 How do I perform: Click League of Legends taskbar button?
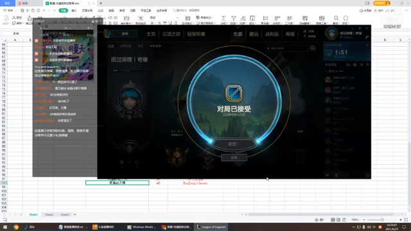coord(211,227)
